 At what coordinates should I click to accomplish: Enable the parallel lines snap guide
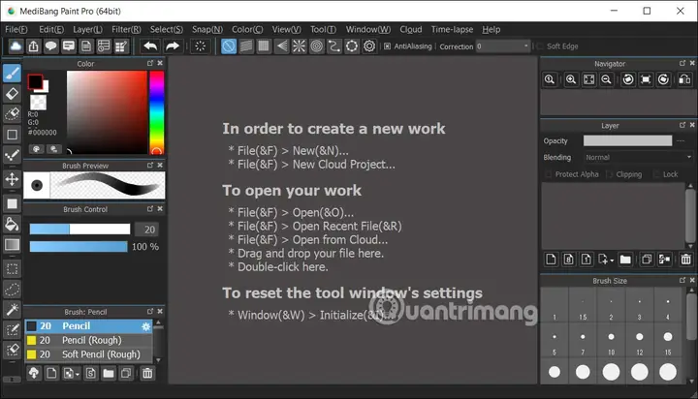pyautogui.click(x=246, y=46)
